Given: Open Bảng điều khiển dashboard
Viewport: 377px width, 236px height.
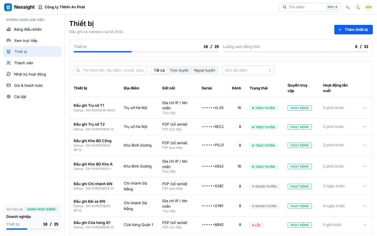Looking at the screenshot, I should [32, 29].
